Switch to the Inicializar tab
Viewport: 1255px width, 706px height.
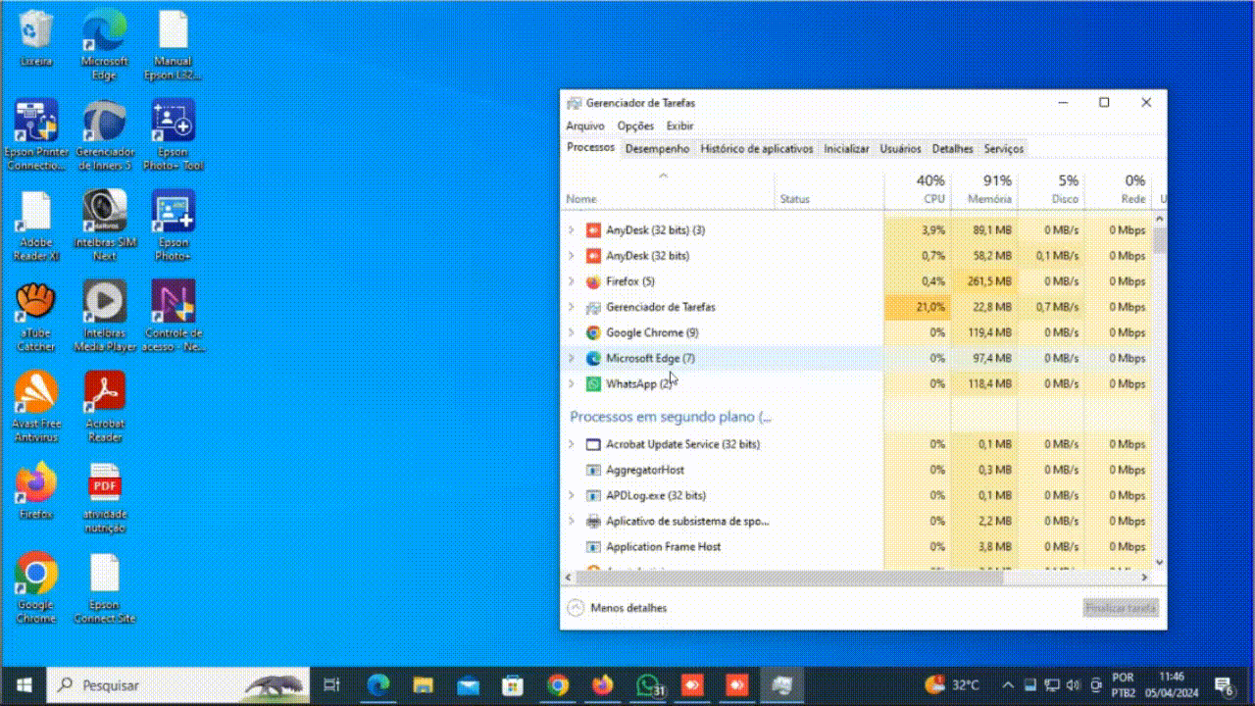pos(846,149)
